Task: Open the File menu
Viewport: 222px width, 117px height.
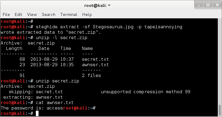Action: pyautogui.click(x=6, y=14)
